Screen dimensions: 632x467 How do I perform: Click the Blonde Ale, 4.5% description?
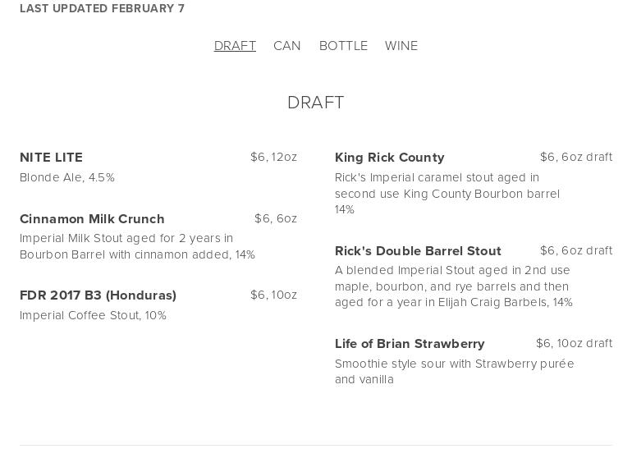point(67,177)
